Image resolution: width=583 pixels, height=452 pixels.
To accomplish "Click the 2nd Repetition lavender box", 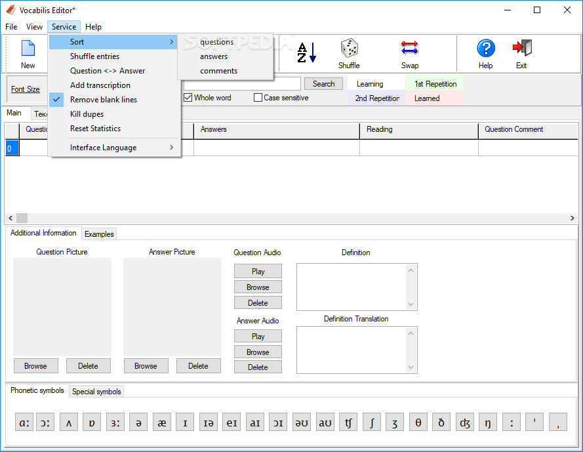I will pos(376,98).
